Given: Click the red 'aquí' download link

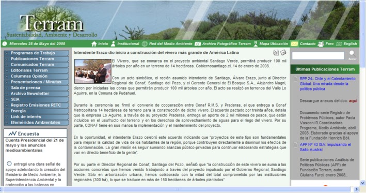Looking at the screenshot, I should coord(353,101).
